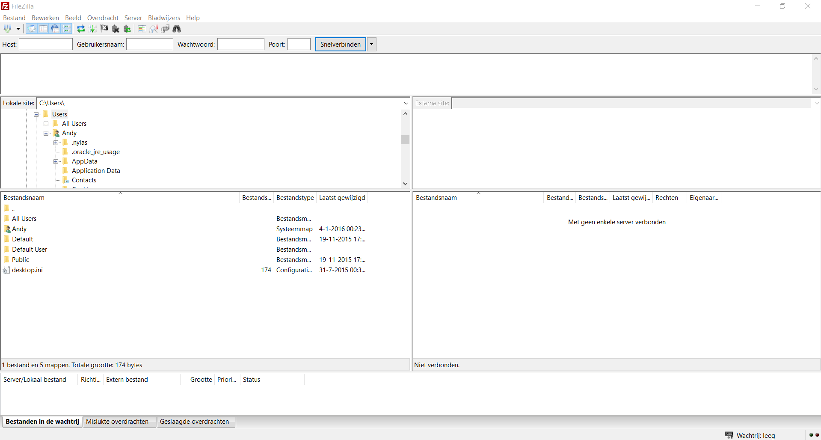
Task: Select the Default folder in file list
Action: (22, 239)
